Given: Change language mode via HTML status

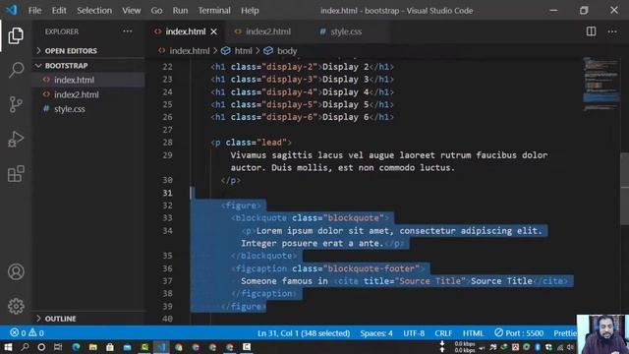Looking at the screenshot, I should pyautogui.click(x=473, y=333).
